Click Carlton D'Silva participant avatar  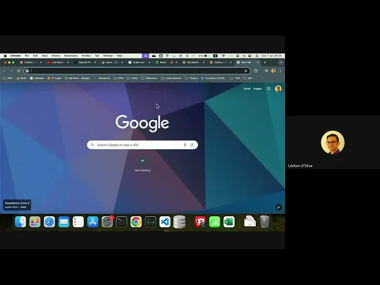(x=332, y=142)
